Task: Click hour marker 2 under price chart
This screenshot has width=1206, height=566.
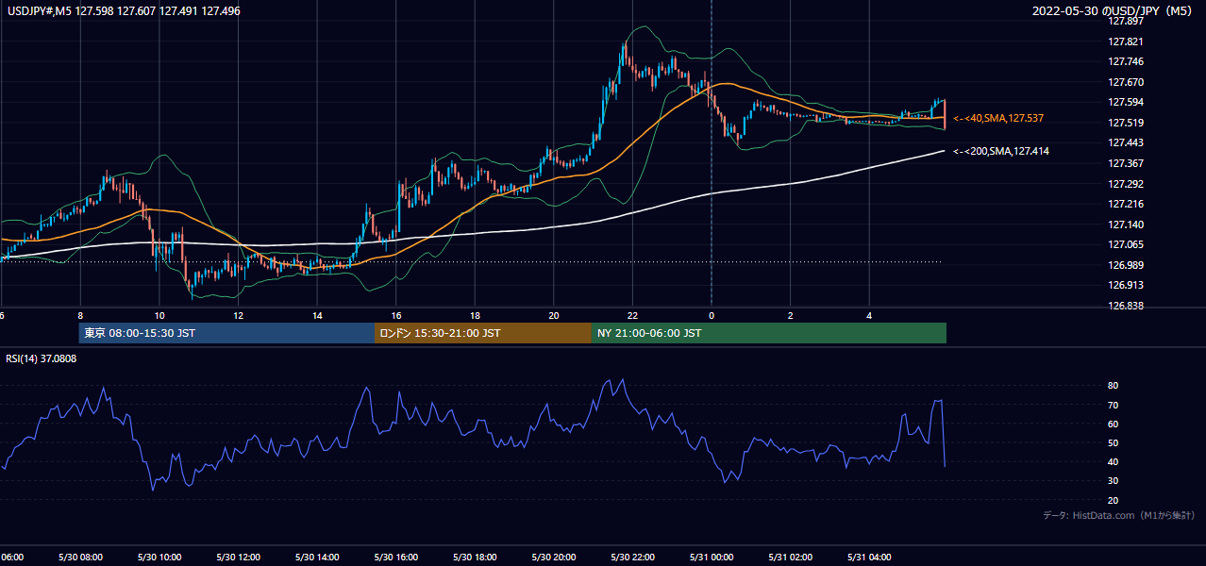Action: (x=791, y=315)
